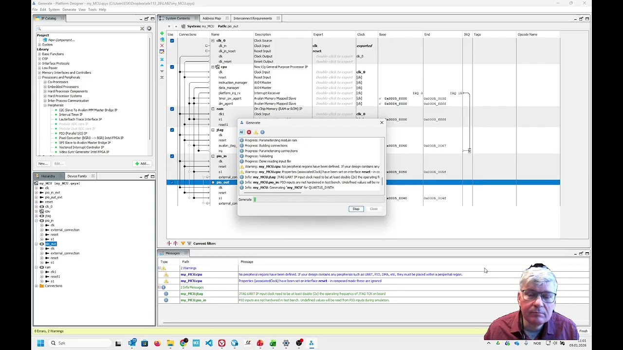Click the Generate progress bar in dialog
The width and height of the screenshot is (623, 350).
coord(318,199)
